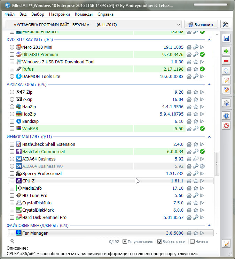
Task: Click the save (floppy disk) sidebar icon
Action: click(226, 38)
